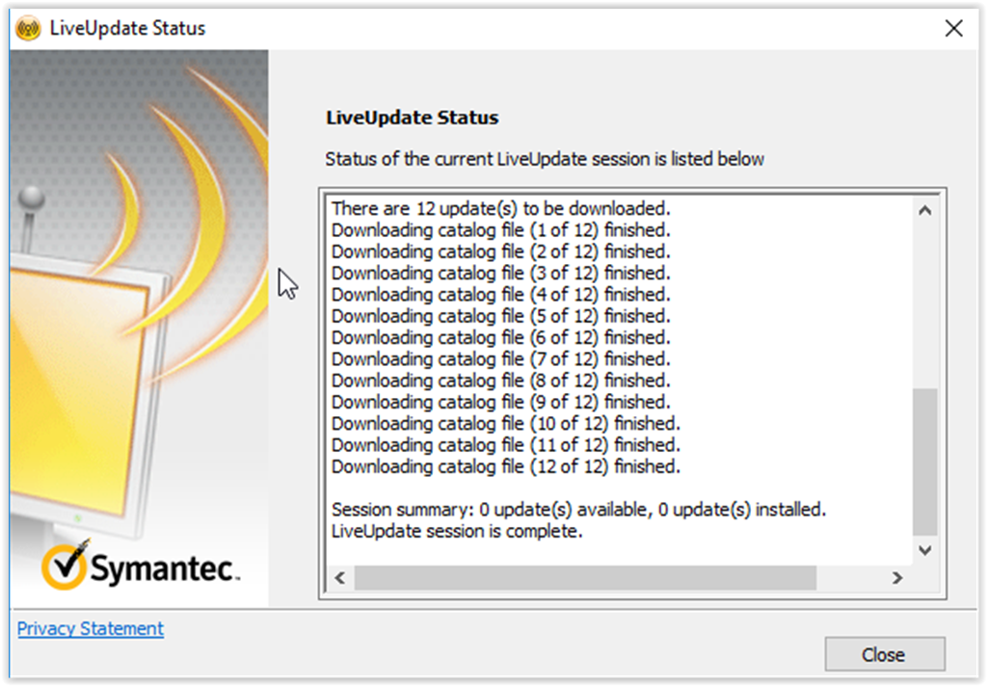The width and height of the screenshot is (987, 686).
Task: Click the scroll up arrow in status log
Action: [924, 211]
